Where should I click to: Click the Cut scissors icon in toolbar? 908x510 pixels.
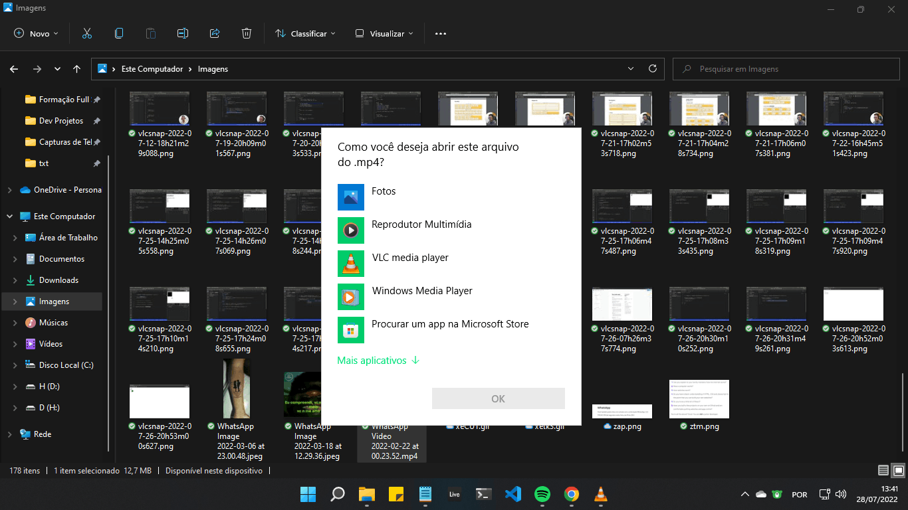point(87,33)
